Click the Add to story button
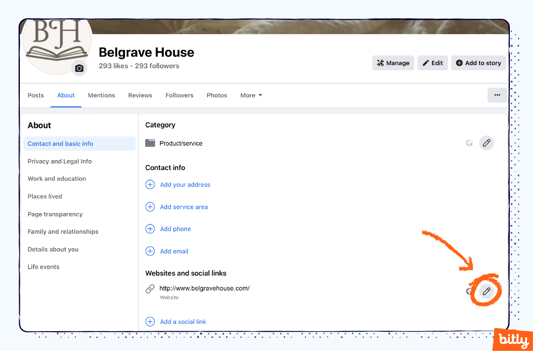The height and width of the screenshot is (351, 533). 478,63
